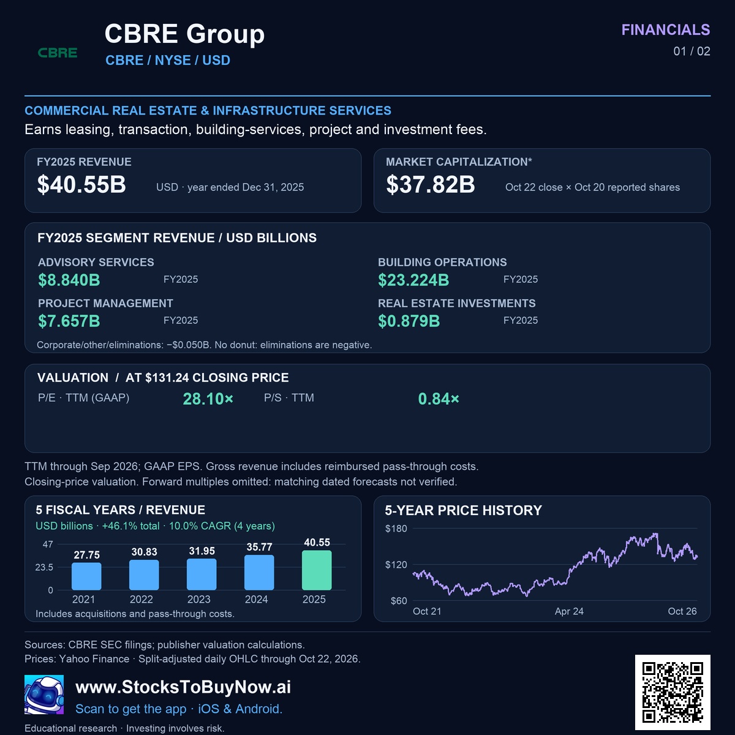Click the "01 / 02" page indicator
The image size is (735, 735).
click(692, 51)
